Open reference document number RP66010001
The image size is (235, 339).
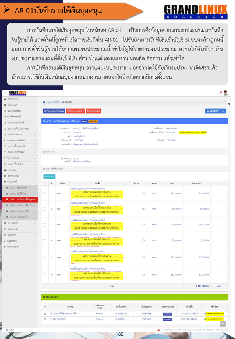172,132
